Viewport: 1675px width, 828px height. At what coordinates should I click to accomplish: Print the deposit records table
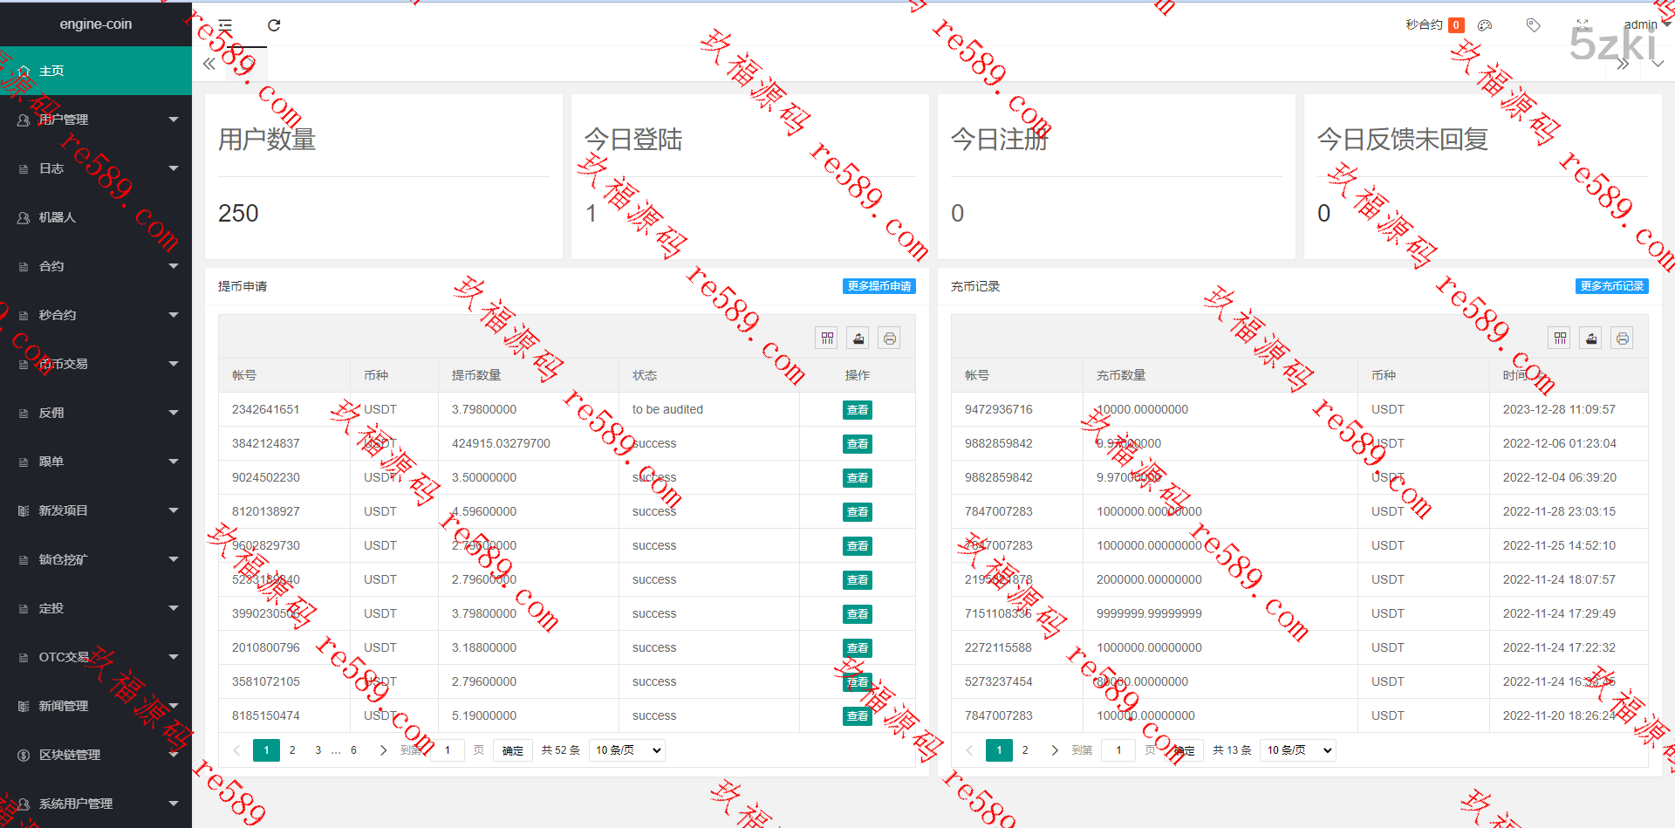tap(1623, 339)
